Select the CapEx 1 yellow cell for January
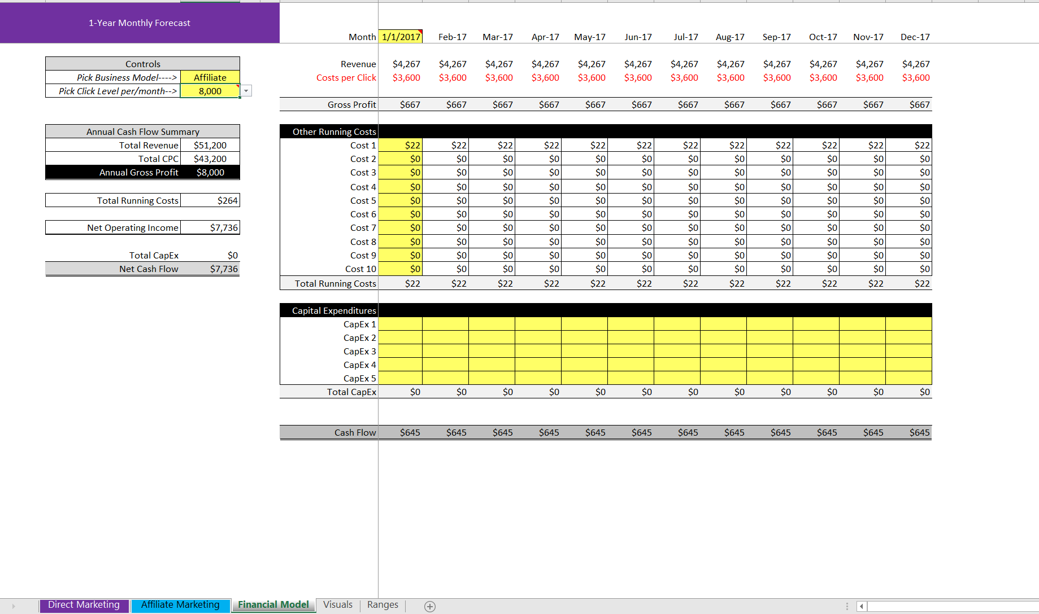Viewport: 1039px width, 614px height. [401, 324]
